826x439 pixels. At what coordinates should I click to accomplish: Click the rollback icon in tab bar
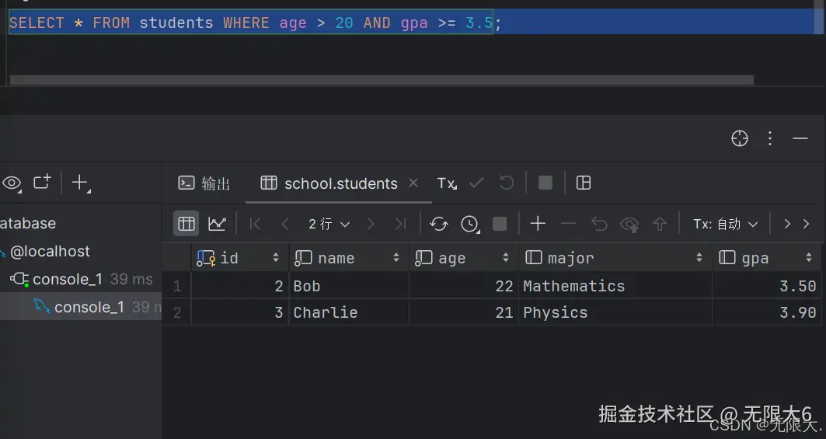coord(506,183)
